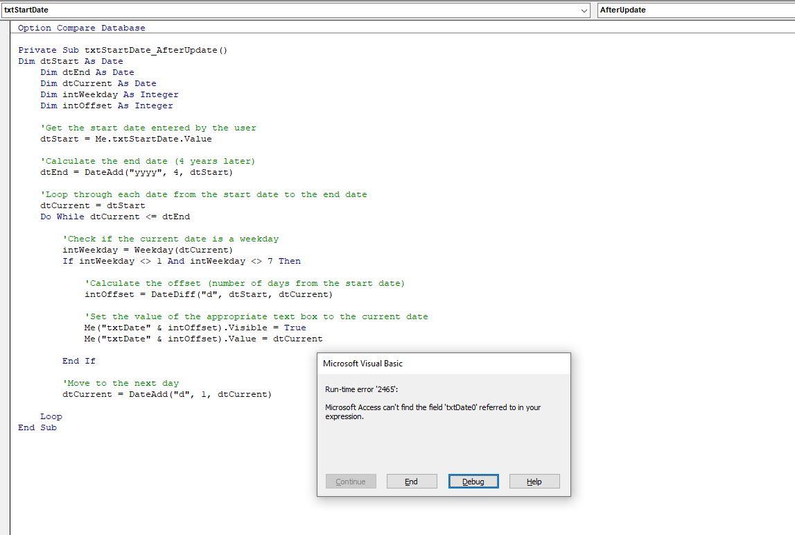This screenshot has width=795, height=535.
Task: Click the 'dtCurrent = dtStart' line
Action: point(93,206)
